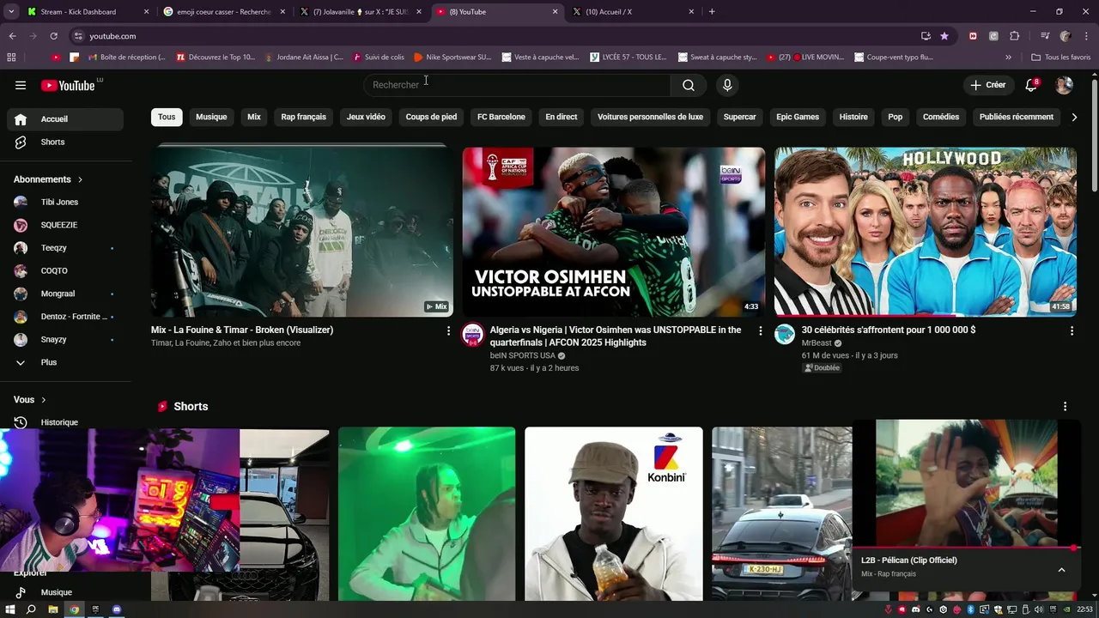
Task: Click the taskbar clock showing 22:53
Action: 1085,609
